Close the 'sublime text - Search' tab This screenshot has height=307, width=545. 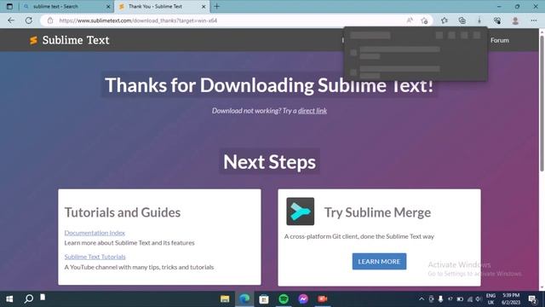point(108,7)
